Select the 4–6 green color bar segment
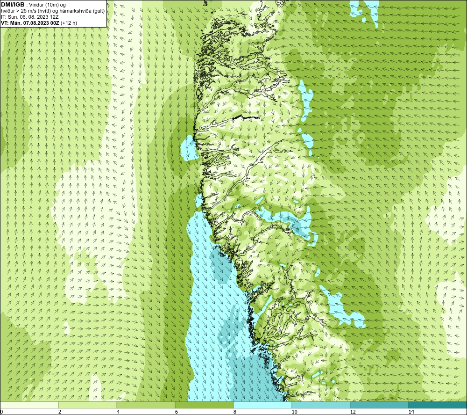The image size is (467, 415). [x=146, y=405]
